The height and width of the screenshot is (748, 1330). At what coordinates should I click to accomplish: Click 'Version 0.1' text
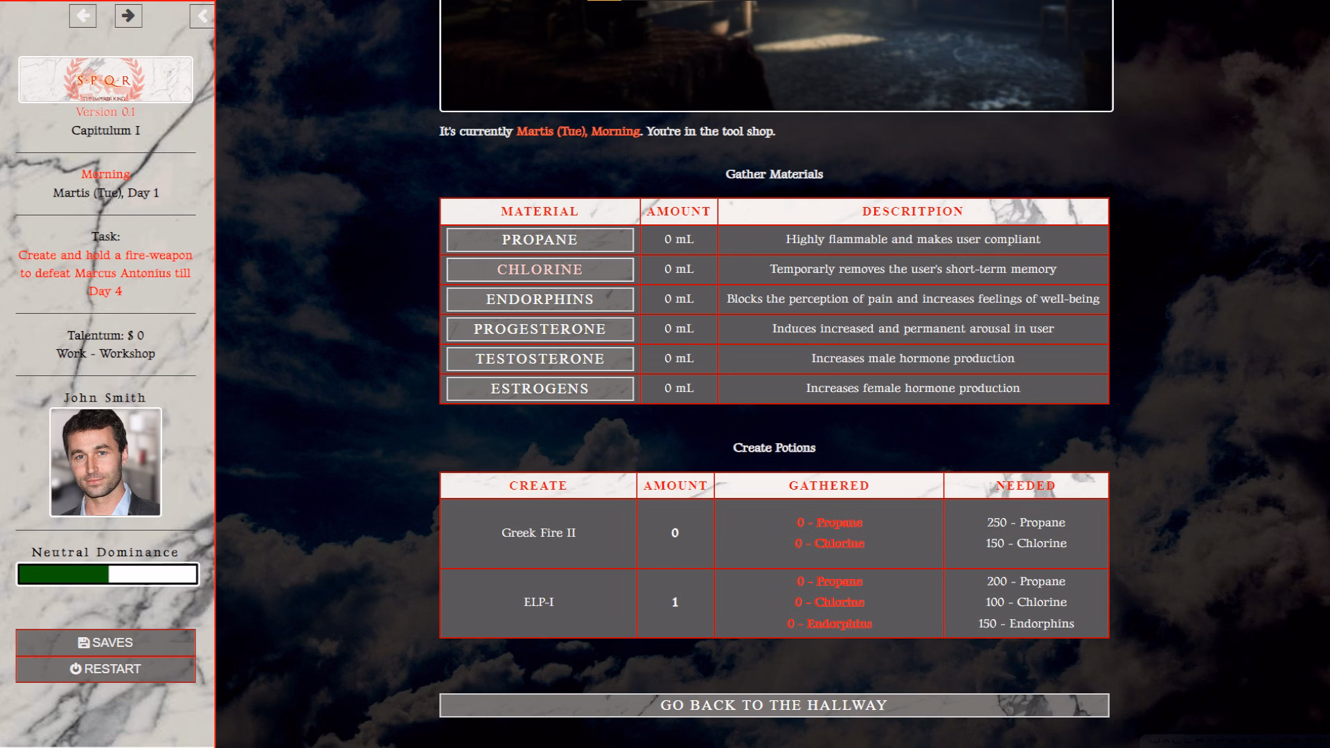click(x=105, y=112)
